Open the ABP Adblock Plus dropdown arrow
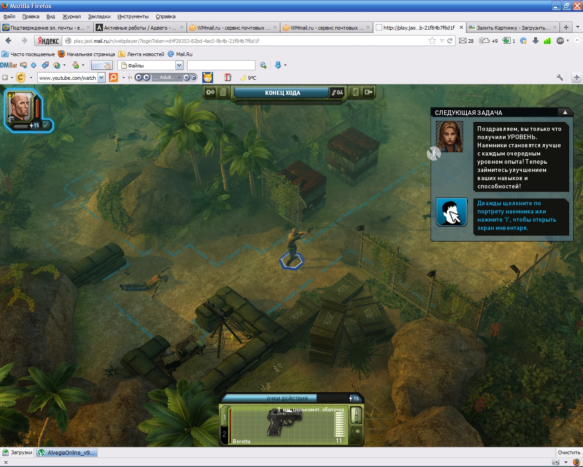 click(568, 41)
